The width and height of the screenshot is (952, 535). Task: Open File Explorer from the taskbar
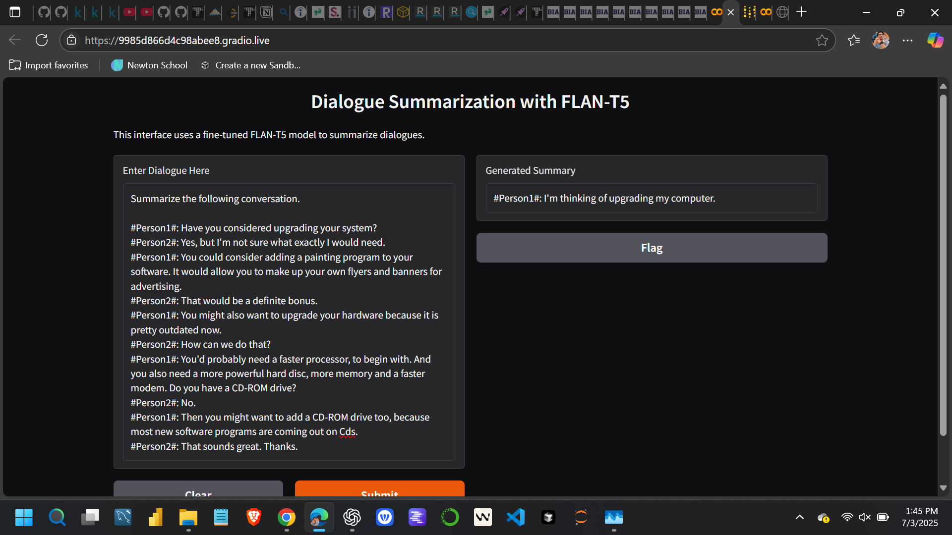pos(188,517)
